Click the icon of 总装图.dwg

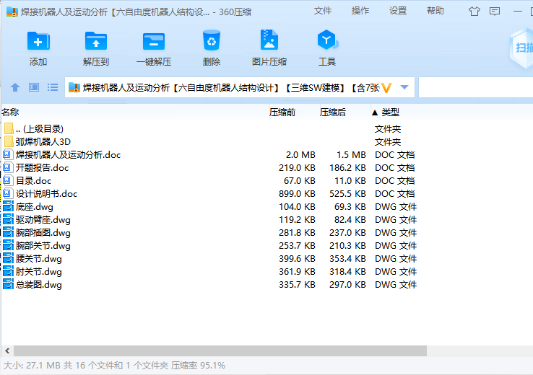click(x=8, y=284)
